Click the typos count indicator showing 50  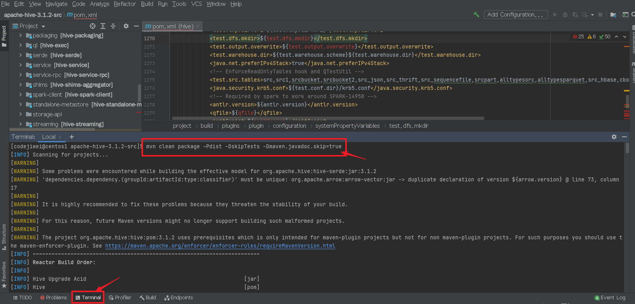pos(605,37)
